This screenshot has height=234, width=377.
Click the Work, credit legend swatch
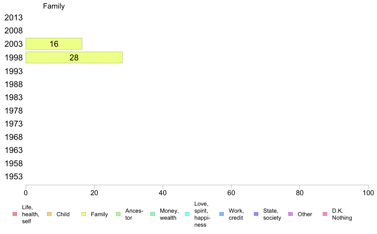point(222,214)
